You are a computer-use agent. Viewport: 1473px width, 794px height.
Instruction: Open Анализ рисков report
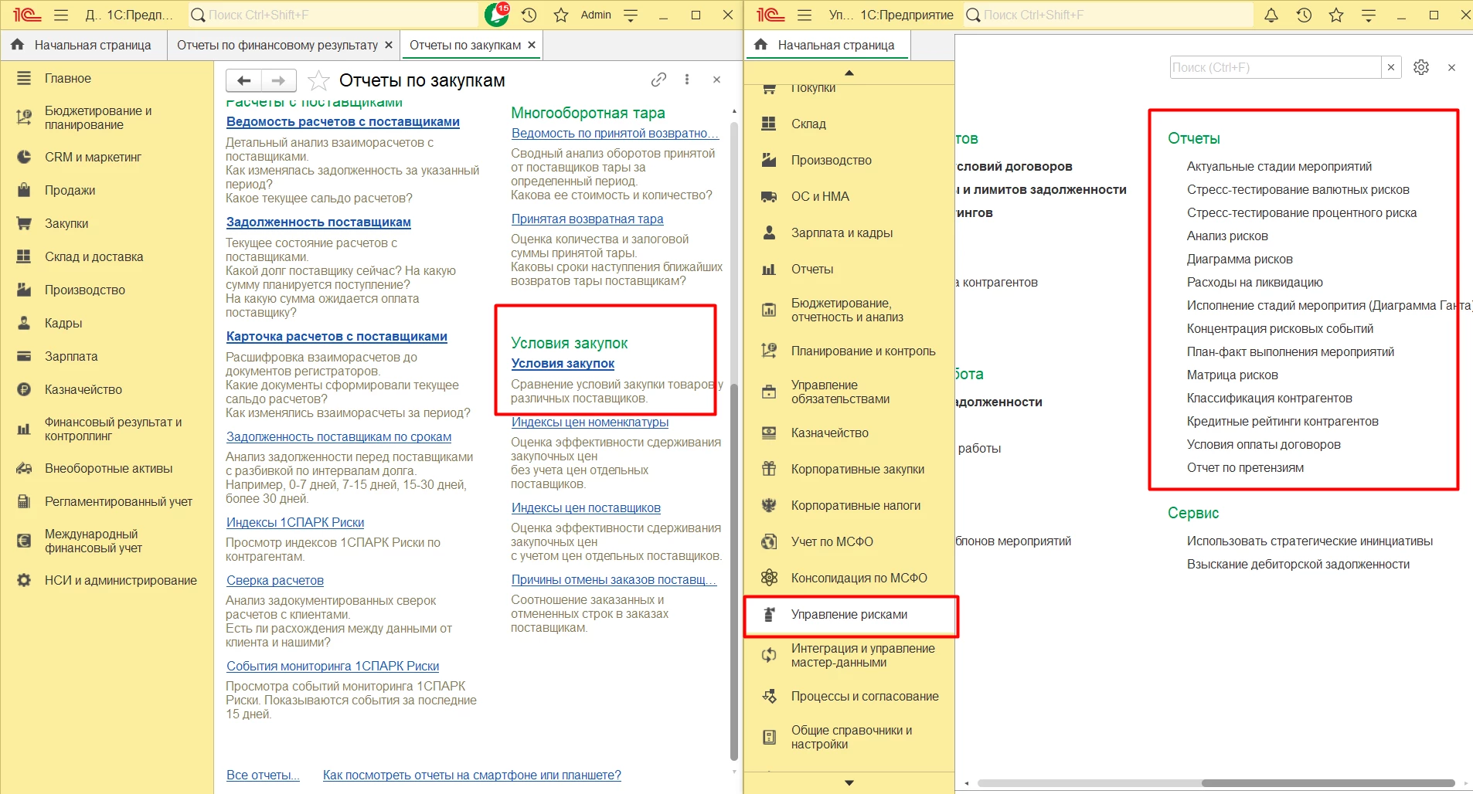tap(1227, 236)
